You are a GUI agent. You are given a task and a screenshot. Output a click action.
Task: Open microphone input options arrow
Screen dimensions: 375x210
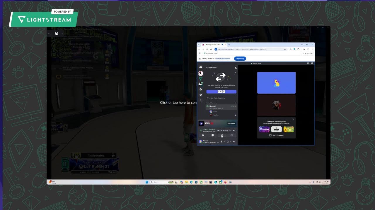224,142
